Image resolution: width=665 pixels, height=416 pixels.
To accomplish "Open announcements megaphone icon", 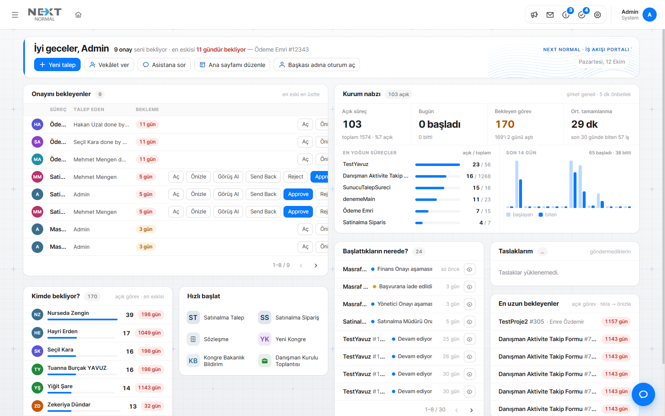I will click(534, 15).
